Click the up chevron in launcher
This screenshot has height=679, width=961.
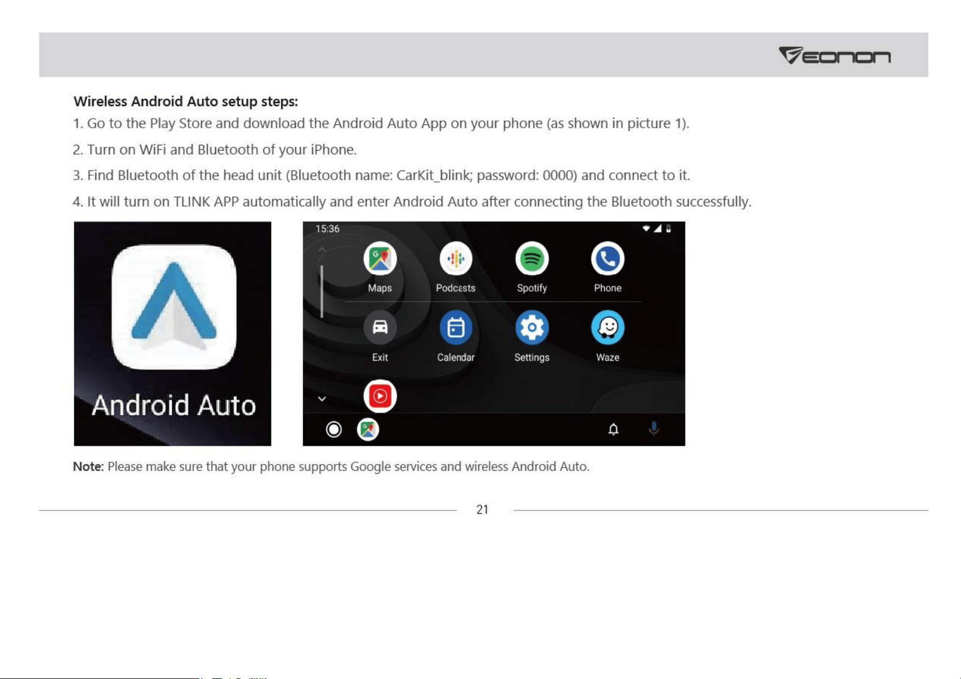pos(322,250)
